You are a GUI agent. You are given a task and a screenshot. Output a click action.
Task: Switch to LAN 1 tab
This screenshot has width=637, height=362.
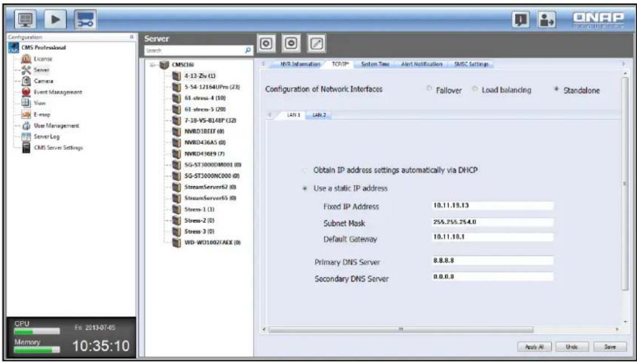(293, 115)
